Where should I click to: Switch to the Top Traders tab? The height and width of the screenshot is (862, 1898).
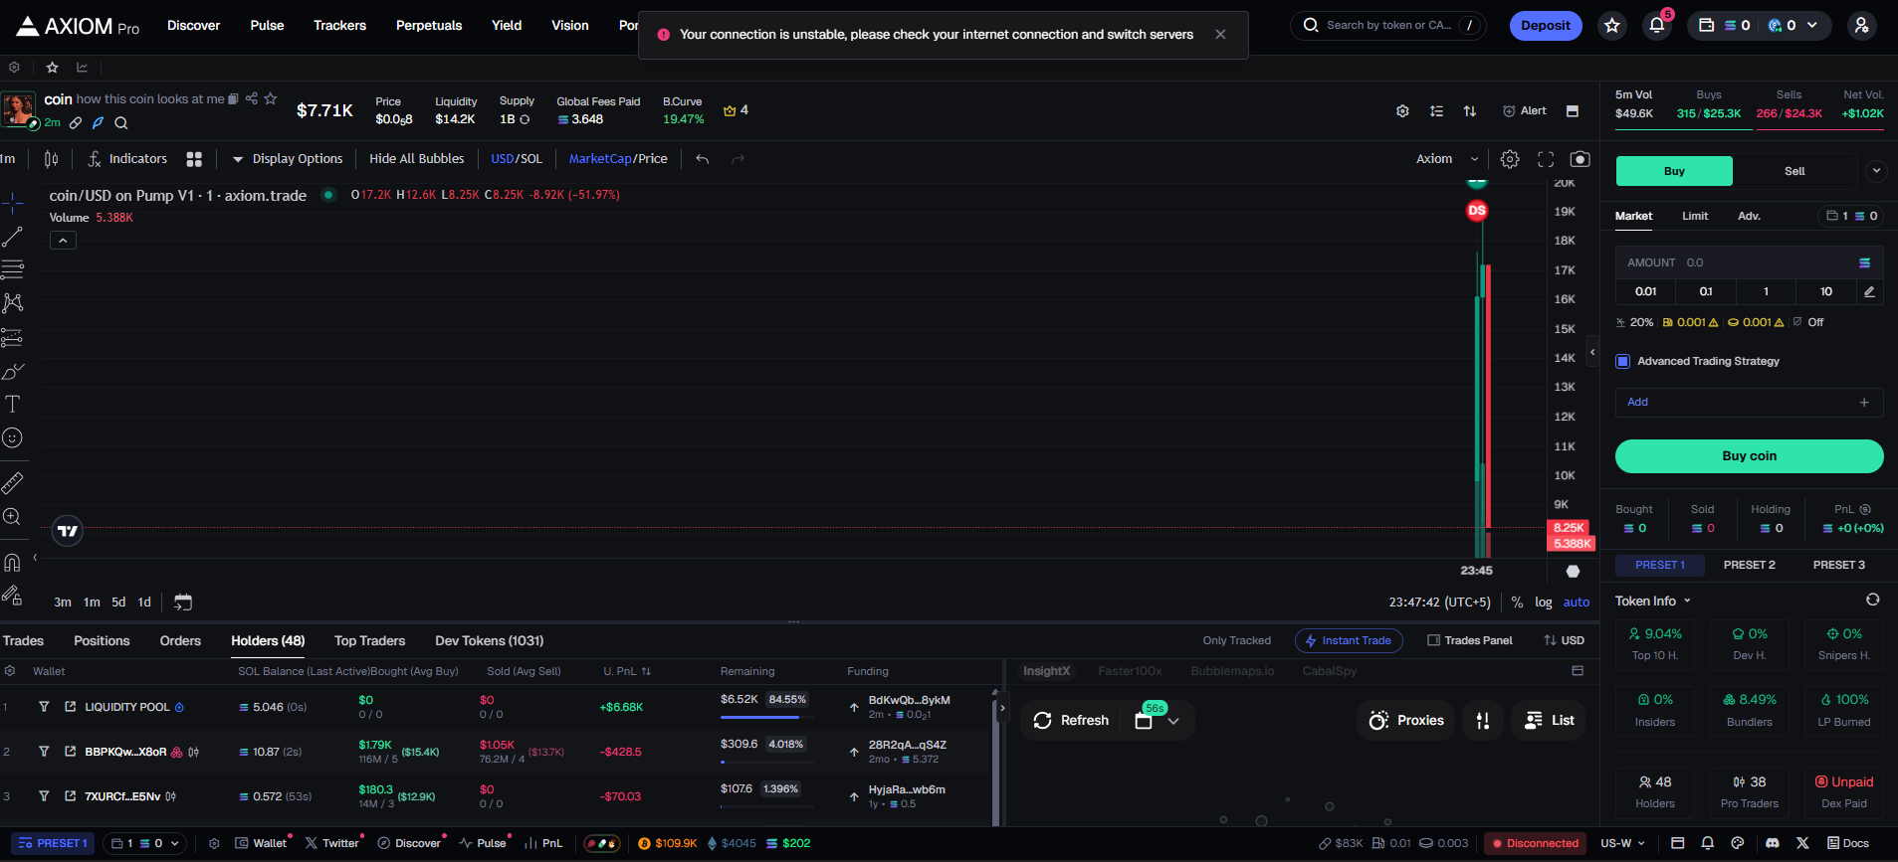click(x=369, y=640)
